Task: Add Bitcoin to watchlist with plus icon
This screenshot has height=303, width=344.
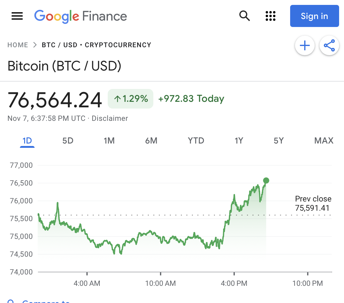Action: (305, 45)
